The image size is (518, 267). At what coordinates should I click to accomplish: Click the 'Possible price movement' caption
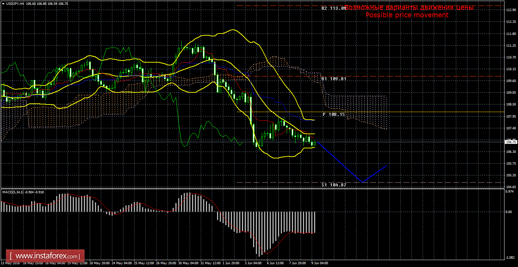[x=407, y=15]
